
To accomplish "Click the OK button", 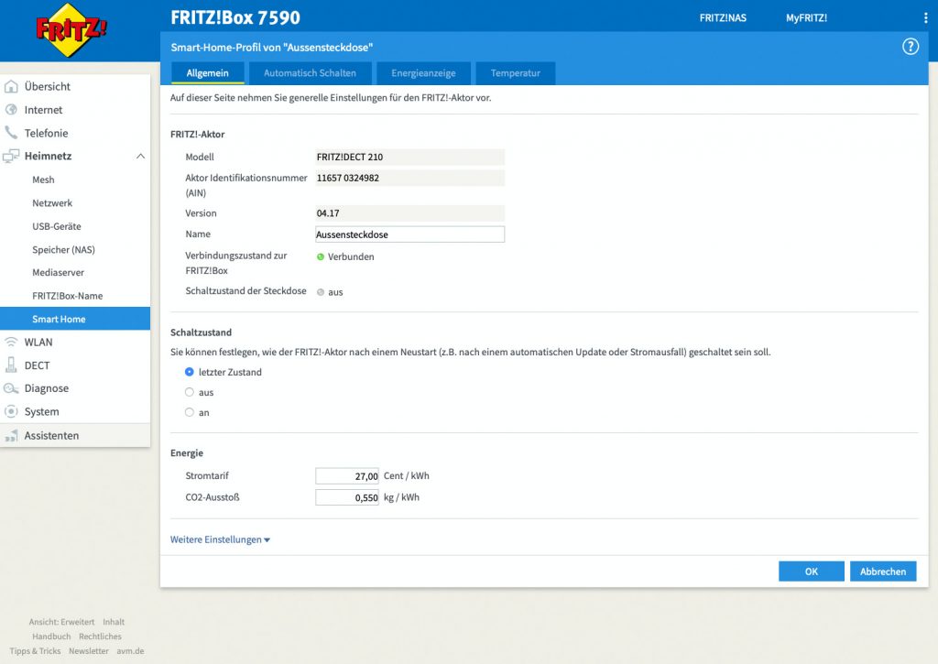I will click(x=812, y=571).
